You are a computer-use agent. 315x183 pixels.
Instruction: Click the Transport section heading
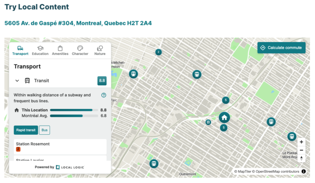coord(27,67)
